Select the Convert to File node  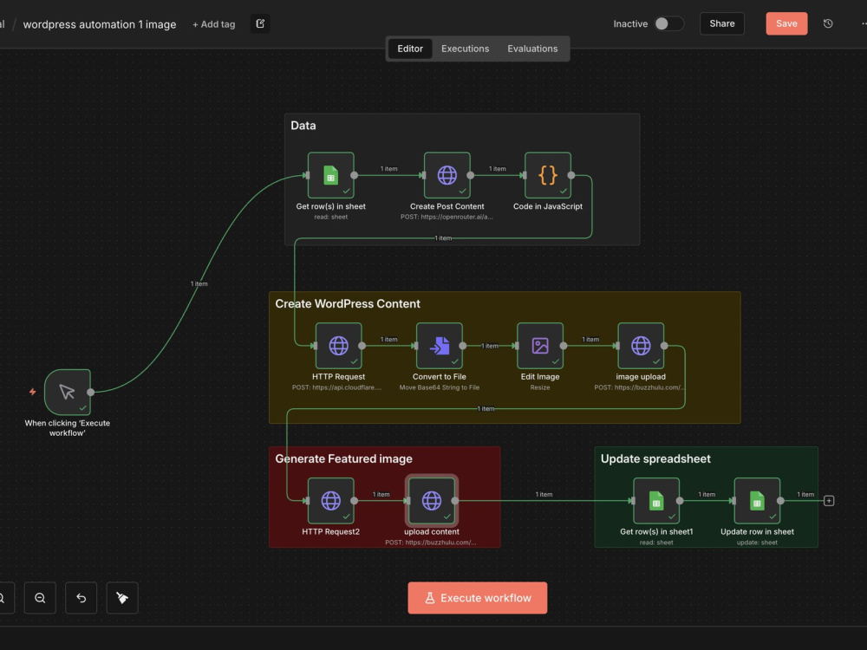tap(439, 346)
